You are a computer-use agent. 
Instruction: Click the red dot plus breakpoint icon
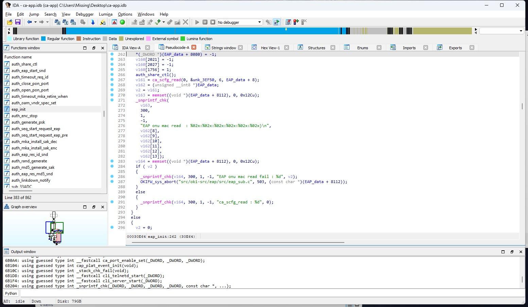[296, 22]
